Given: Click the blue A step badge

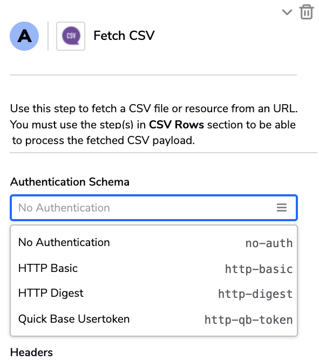Looking at the screenshot, I should [x=24, y=36].
